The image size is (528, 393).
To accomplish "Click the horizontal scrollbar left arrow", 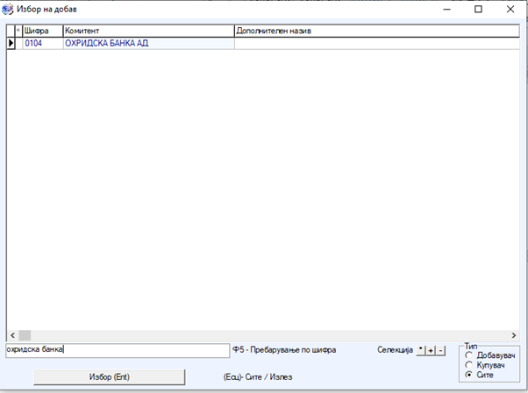I will coord(12,335).
